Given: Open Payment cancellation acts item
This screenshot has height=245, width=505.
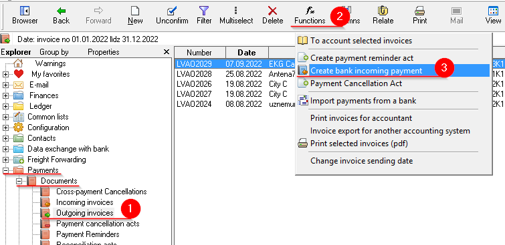Looking at the screenshot, I should (98, 224).
